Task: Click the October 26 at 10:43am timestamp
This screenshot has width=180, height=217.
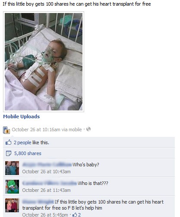Action: pos(46,172)
